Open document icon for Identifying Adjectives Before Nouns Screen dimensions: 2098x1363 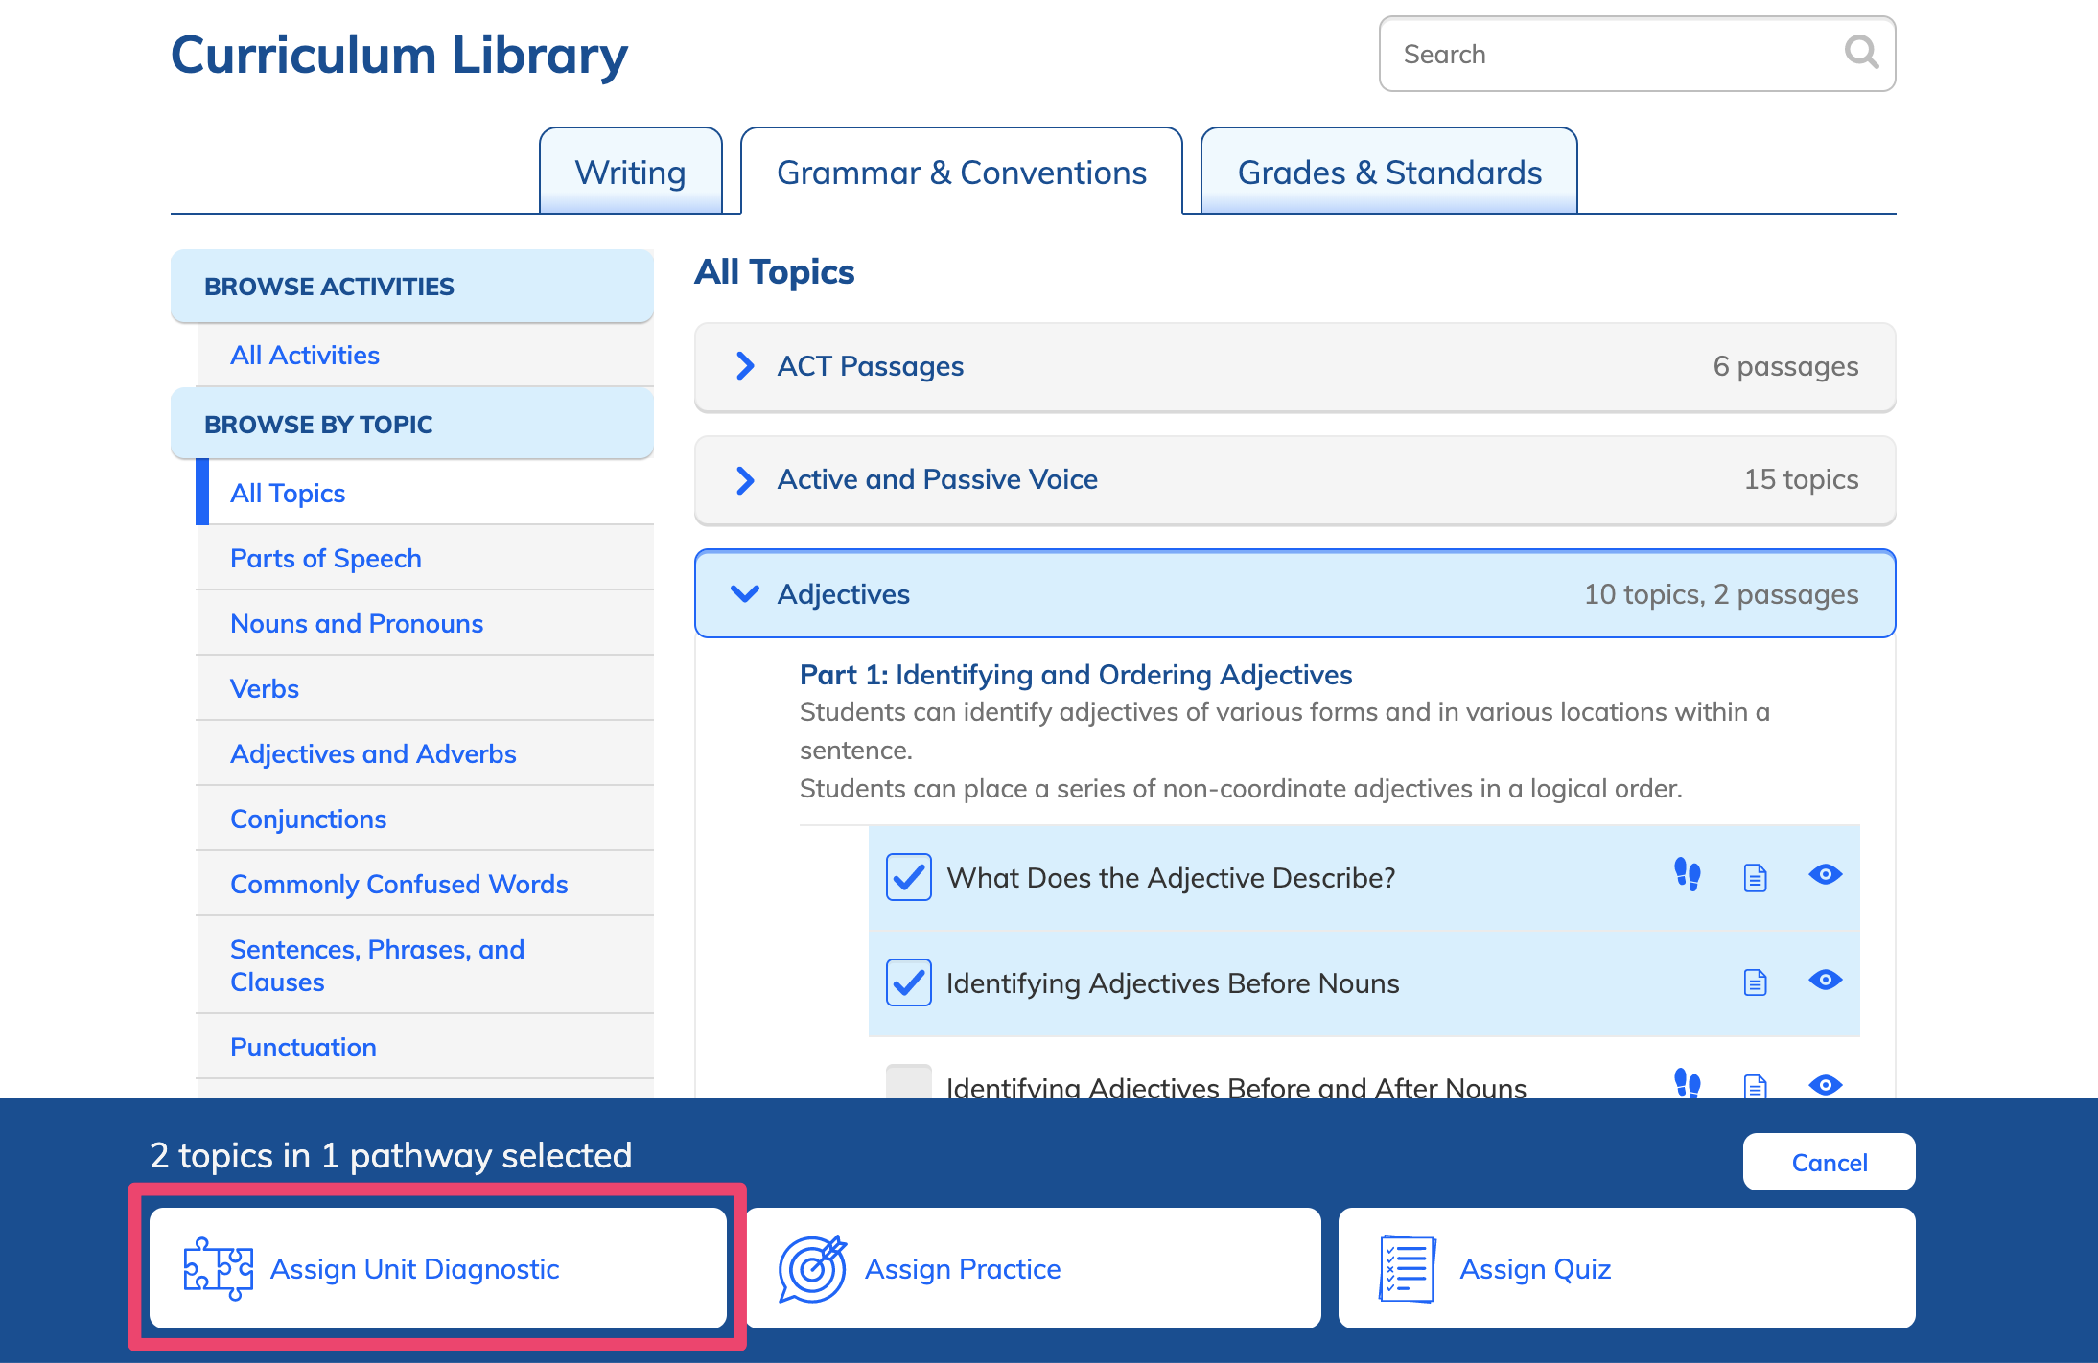[1755, 982]
